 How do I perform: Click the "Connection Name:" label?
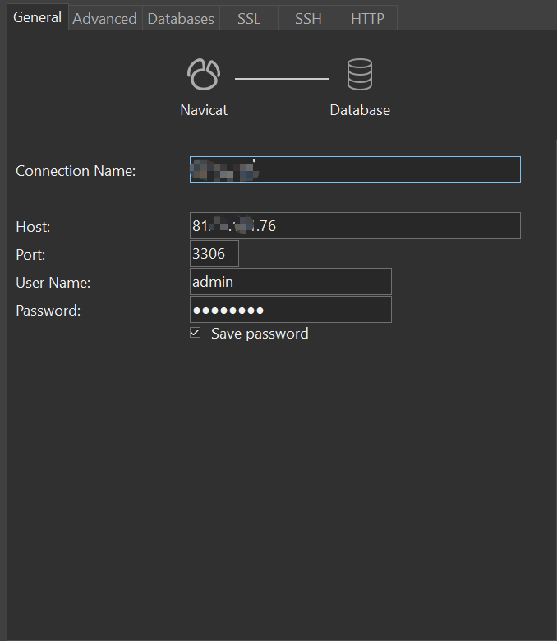pos(76,171)
